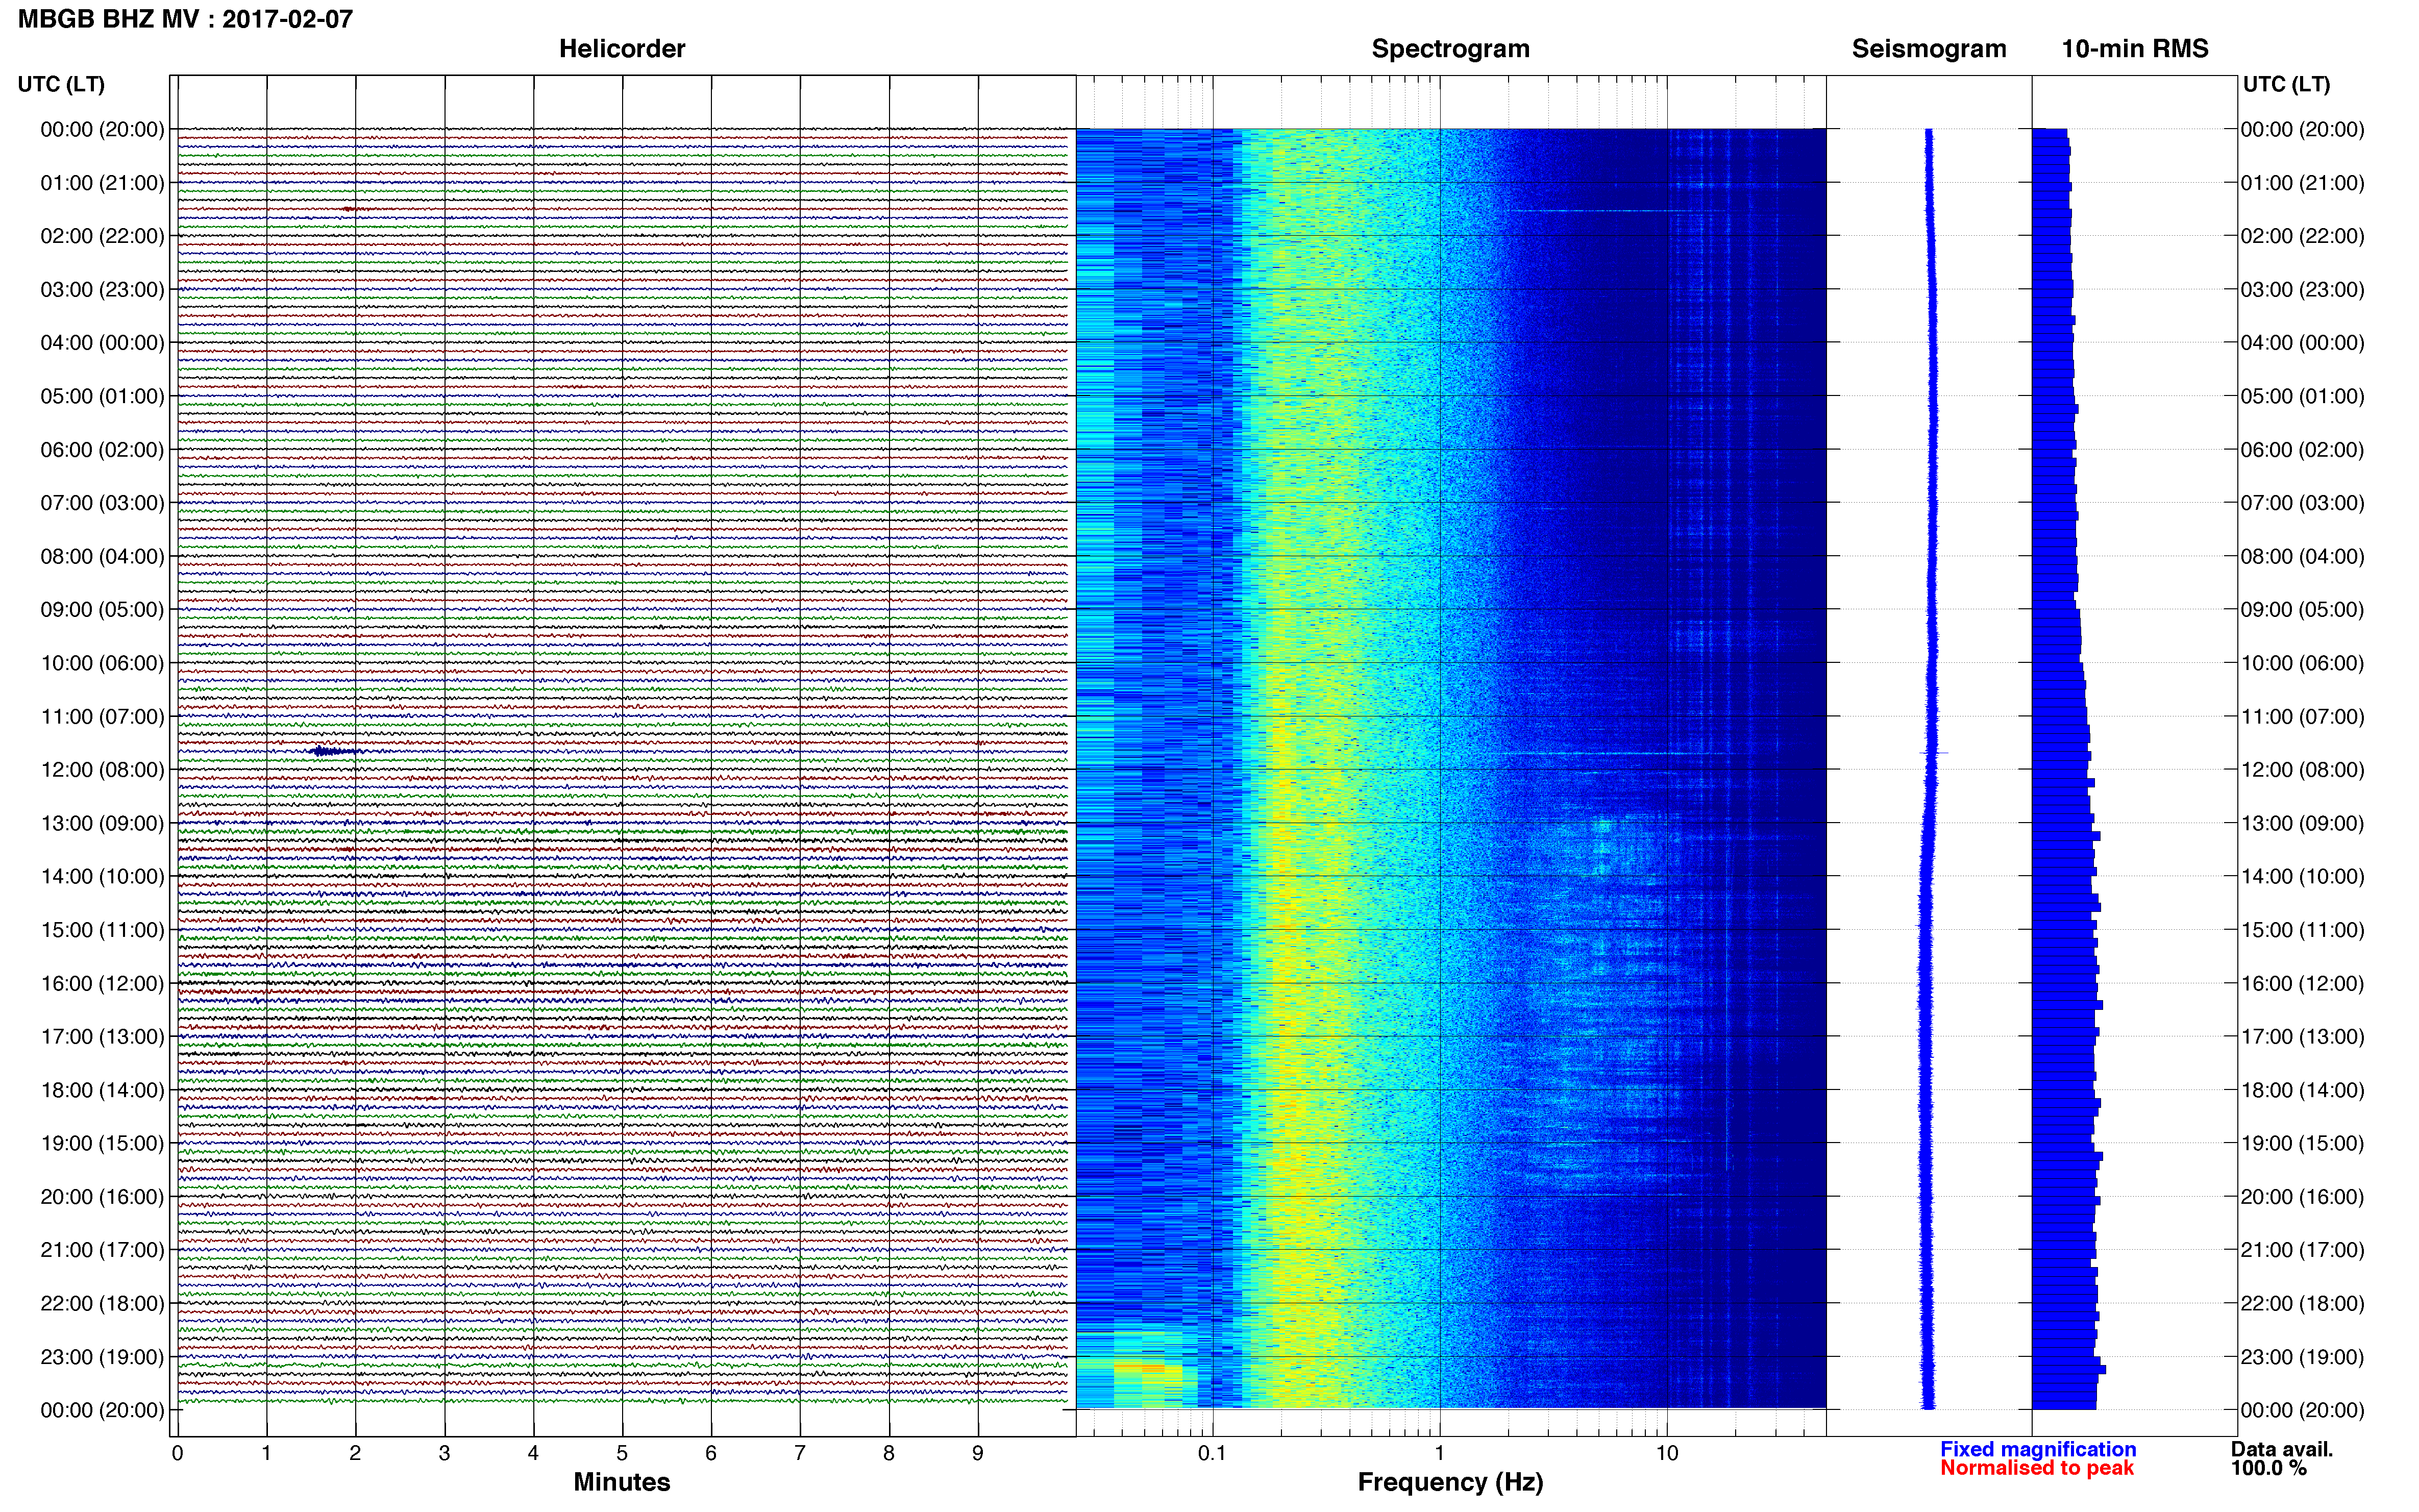Click left time label '08:00 (04:00)'
2419x1512 pixels.
point(102,556)
